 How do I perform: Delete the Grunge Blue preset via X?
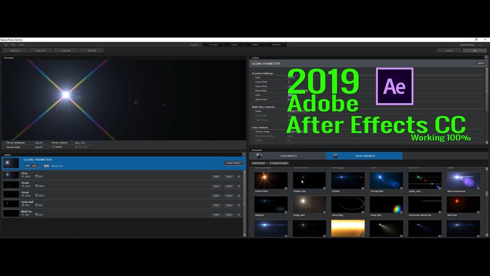[x=401, y=188]
